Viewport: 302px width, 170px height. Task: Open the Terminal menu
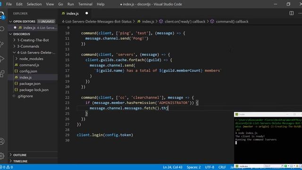point(85,4)
